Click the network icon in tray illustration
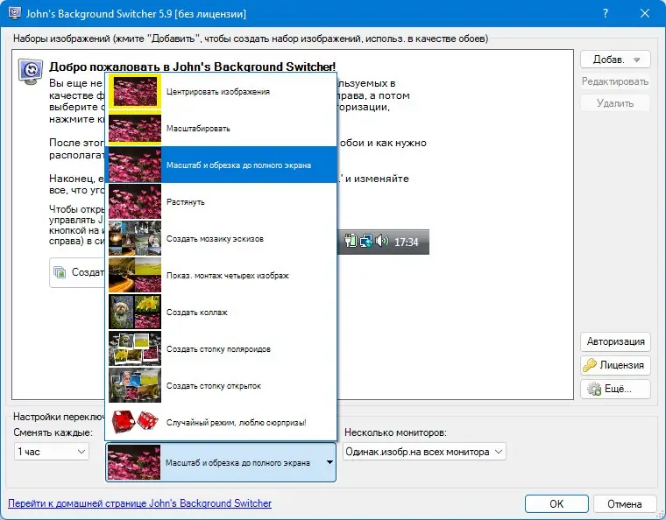The width and height of the screenshot is (666, 520). coord(366,242)
